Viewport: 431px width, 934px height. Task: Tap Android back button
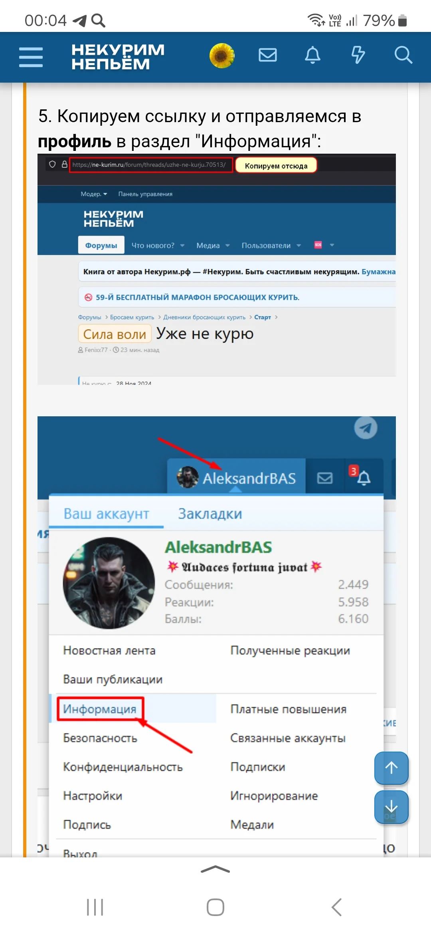tap(336, 907)
